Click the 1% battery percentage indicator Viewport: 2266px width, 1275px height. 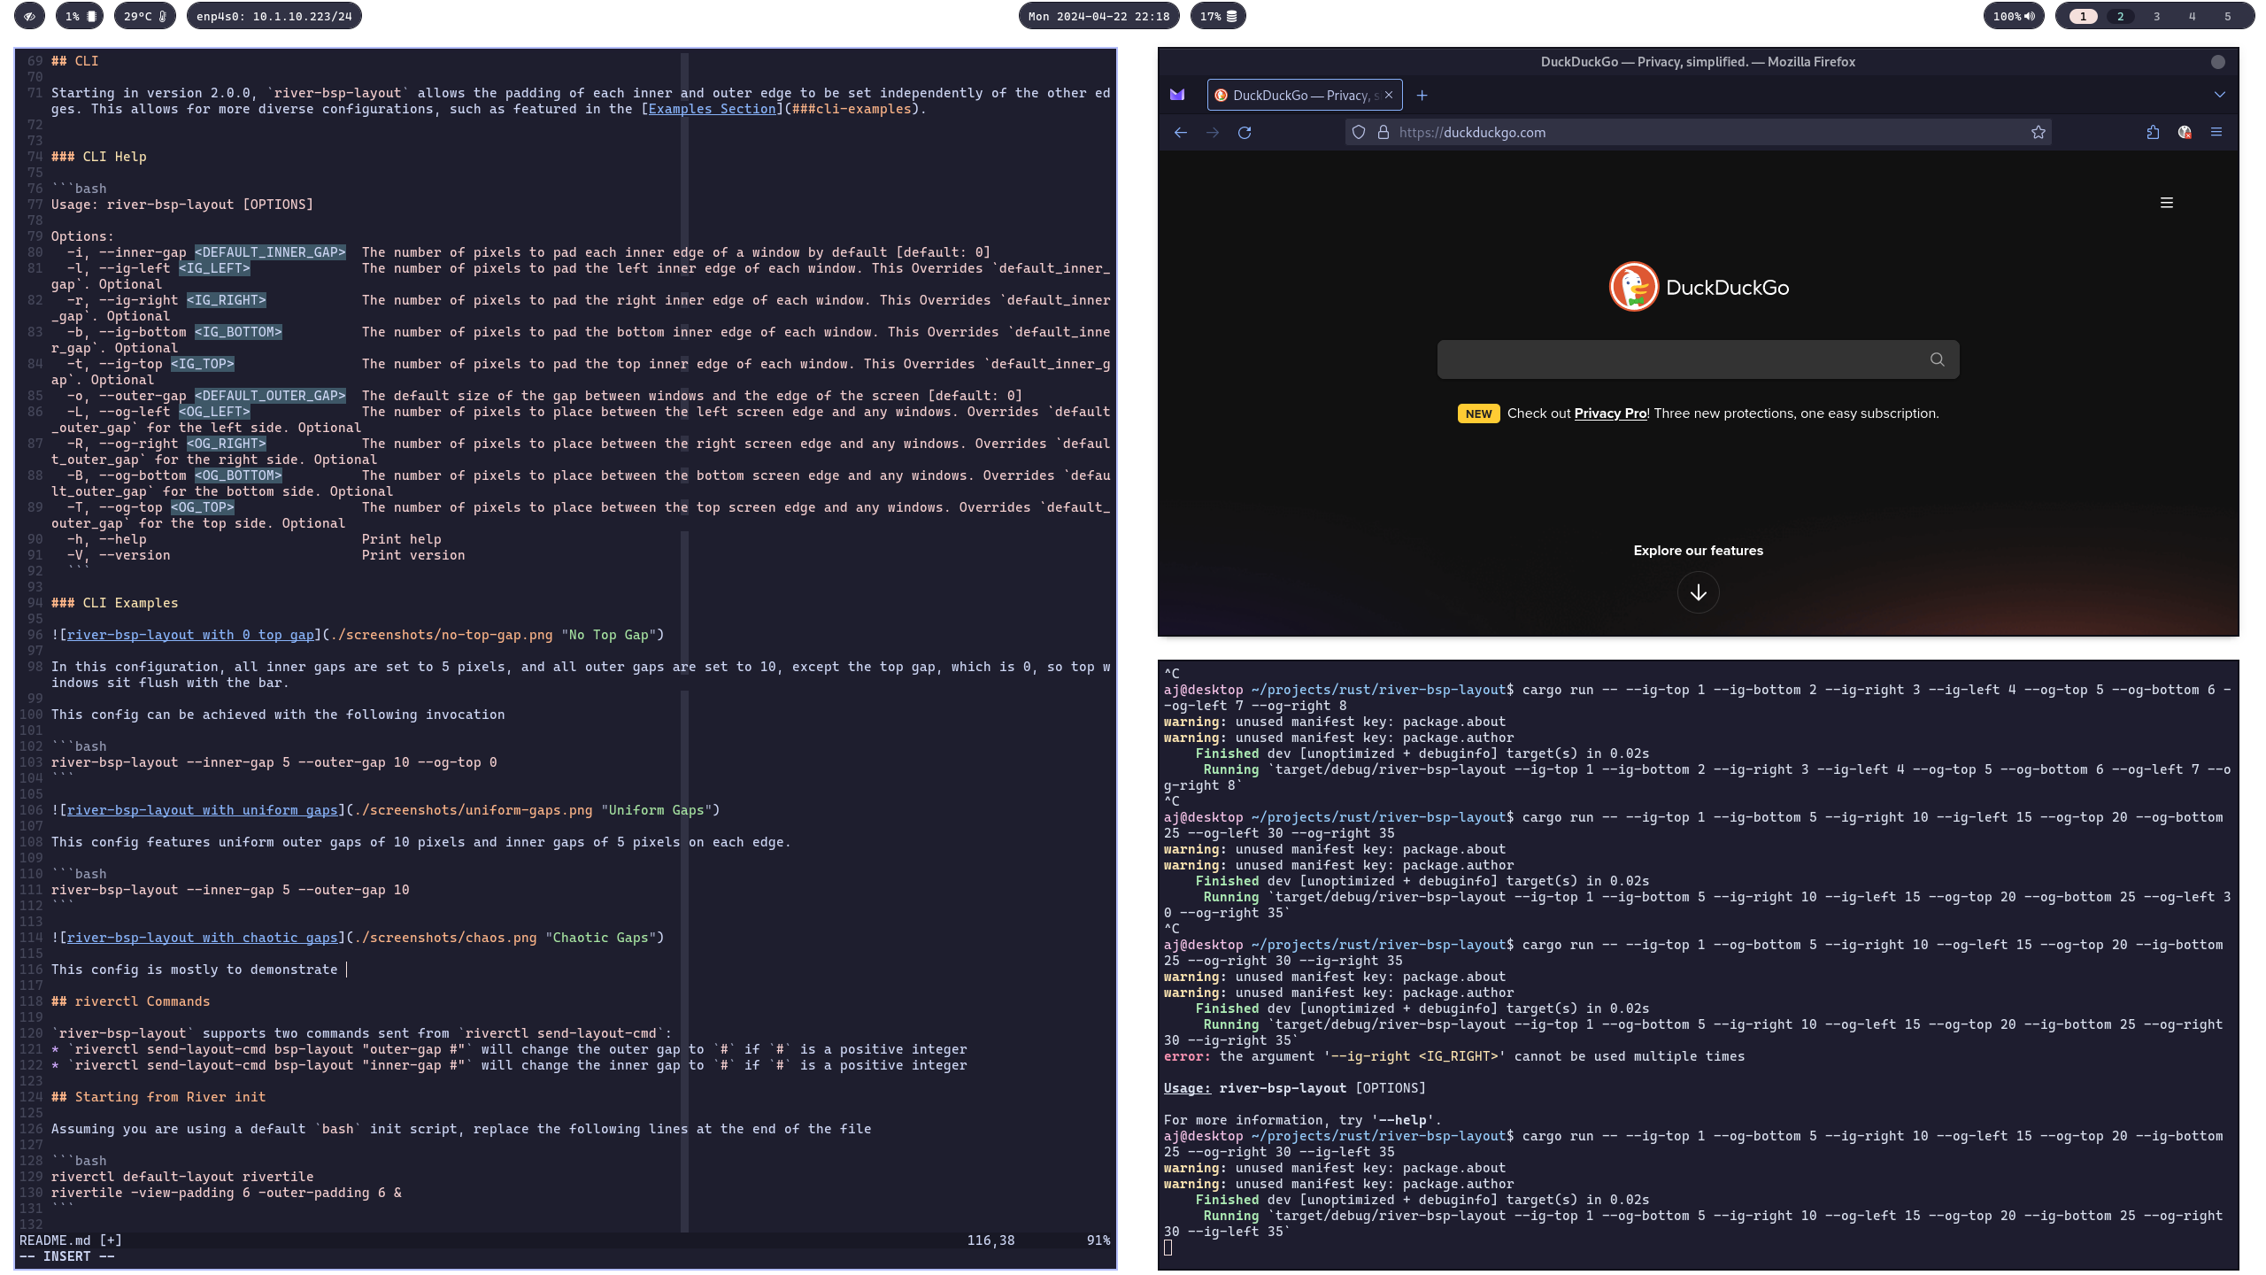74,16
